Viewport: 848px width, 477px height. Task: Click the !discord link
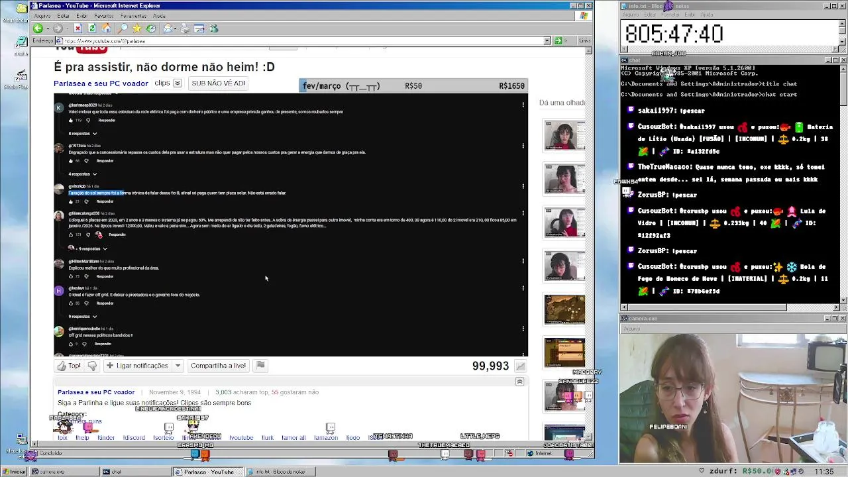coord(134,437)
